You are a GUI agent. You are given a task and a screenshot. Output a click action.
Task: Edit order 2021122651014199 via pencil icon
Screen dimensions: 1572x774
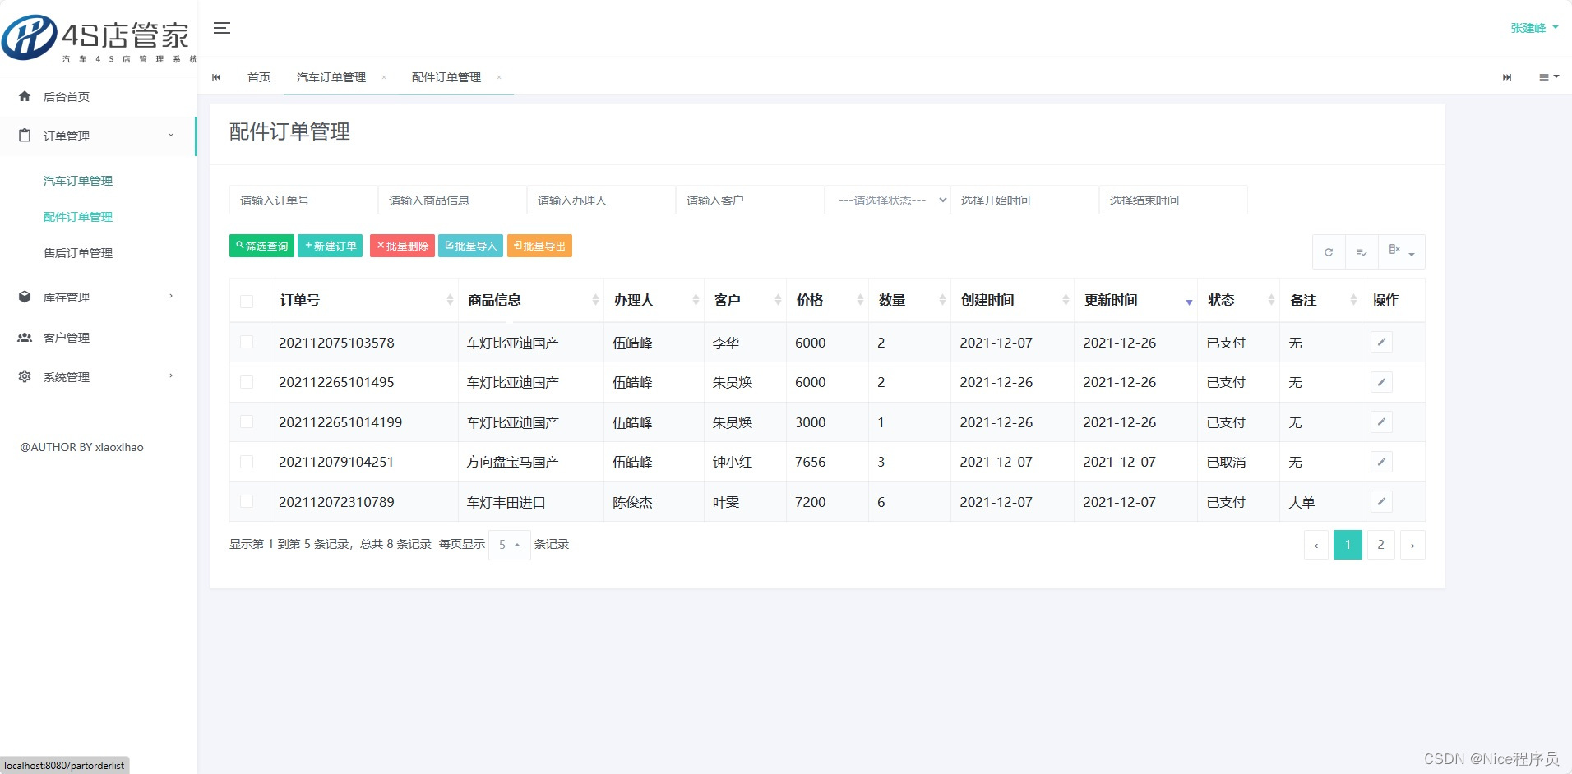(1381, 422)
